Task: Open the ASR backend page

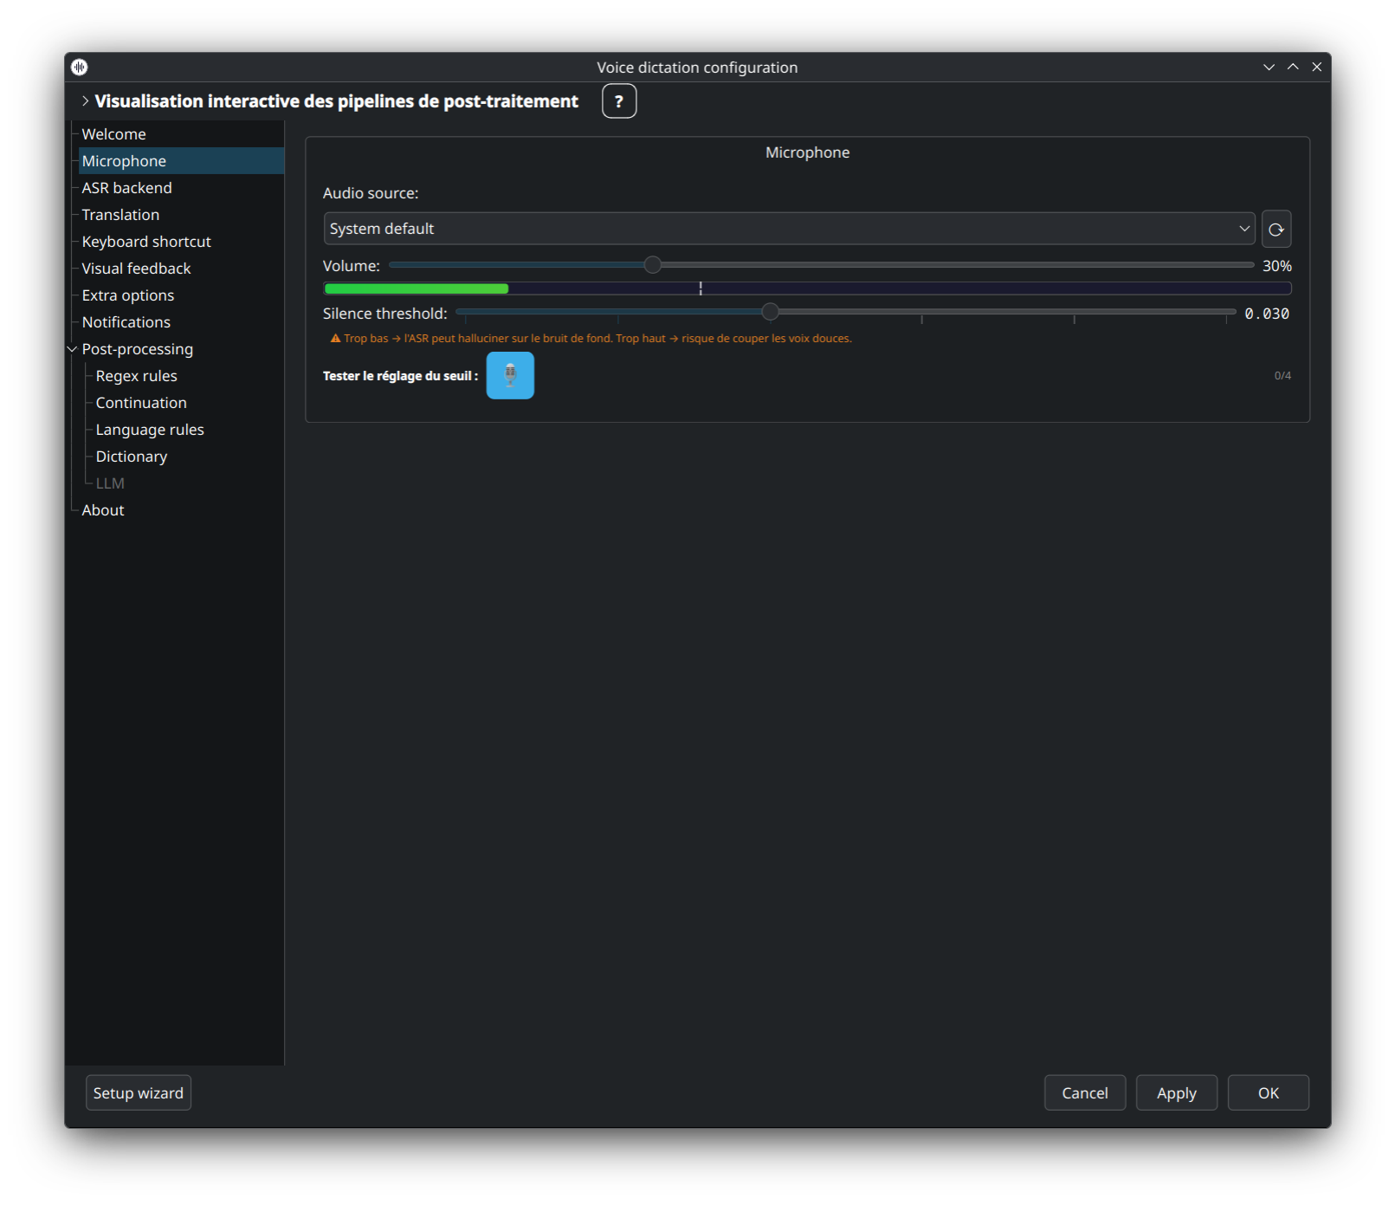Action: point(126,188)
